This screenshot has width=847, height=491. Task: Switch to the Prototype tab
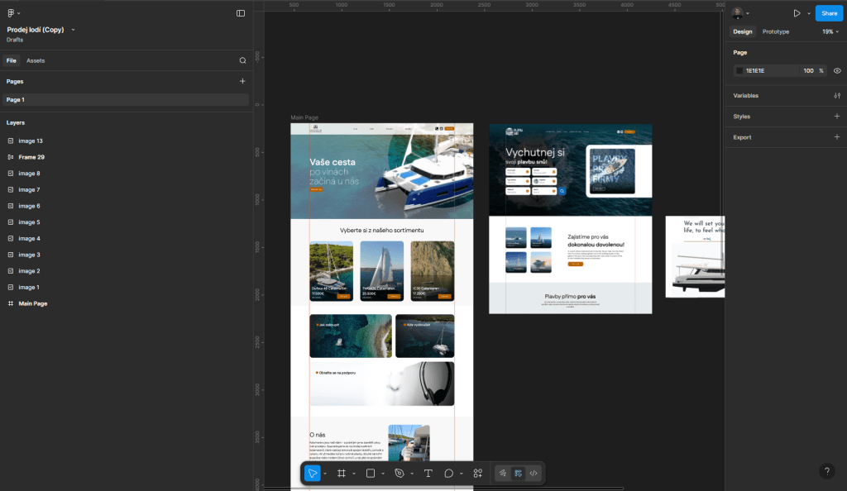click(776, 32)
